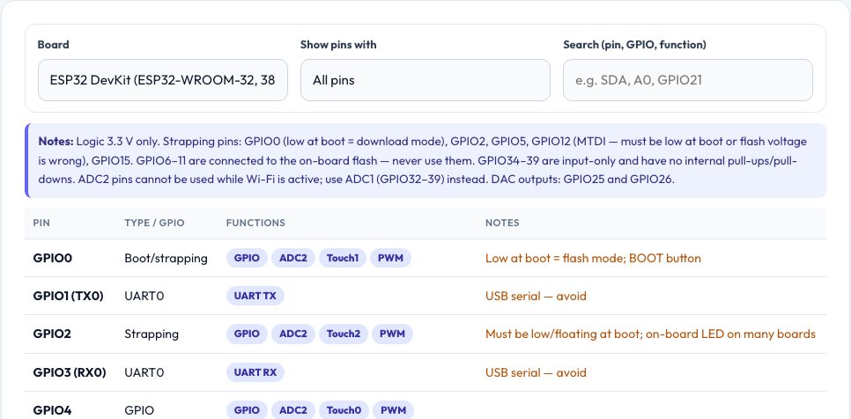851x419 pixels.
Task: Click the ADC2 tag in GPIO0 row
Action: 293,258
